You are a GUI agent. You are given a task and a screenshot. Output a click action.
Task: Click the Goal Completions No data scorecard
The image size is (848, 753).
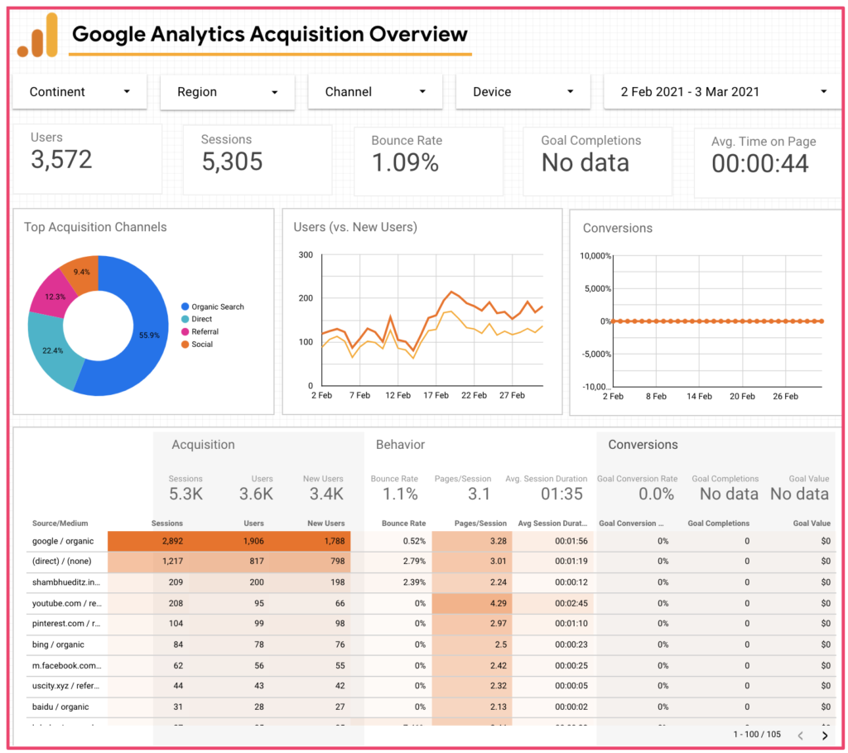(x=598, y=162)
